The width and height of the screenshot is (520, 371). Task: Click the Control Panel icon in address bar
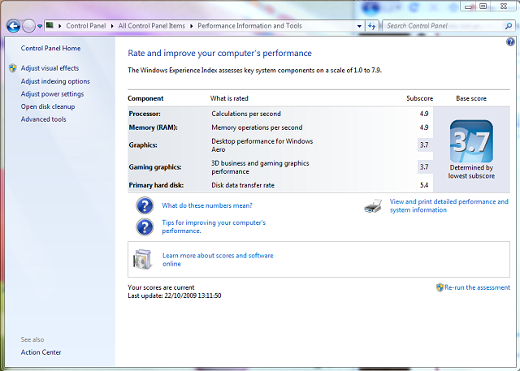tap(50, 25)
